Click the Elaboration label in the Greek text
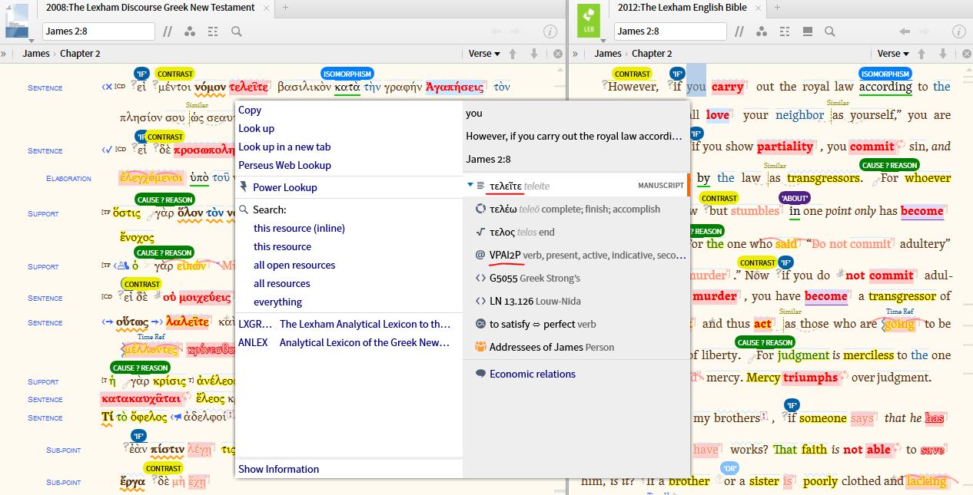The width and height of the screenshot is (973, 495). pos(68,178)
